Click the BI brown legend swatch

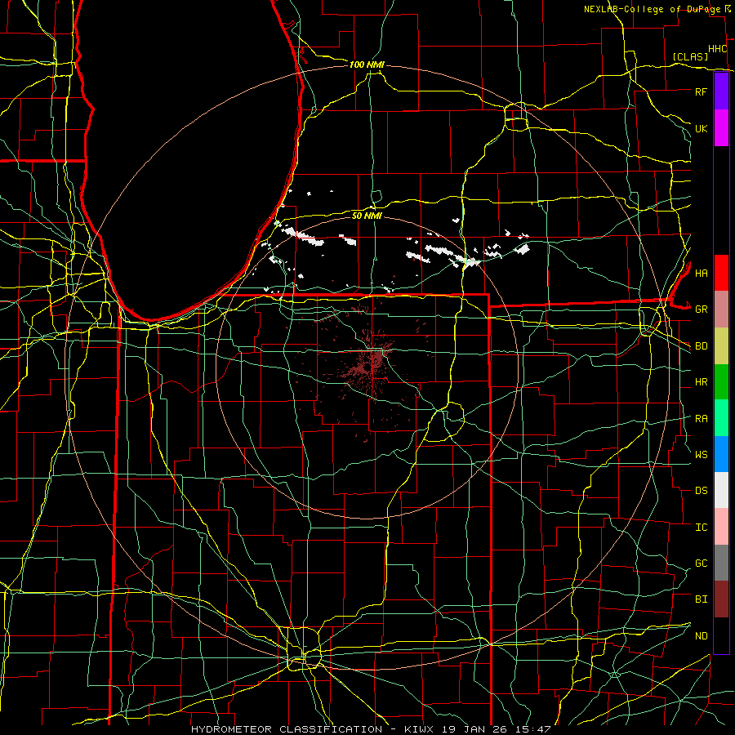point(721,599)
